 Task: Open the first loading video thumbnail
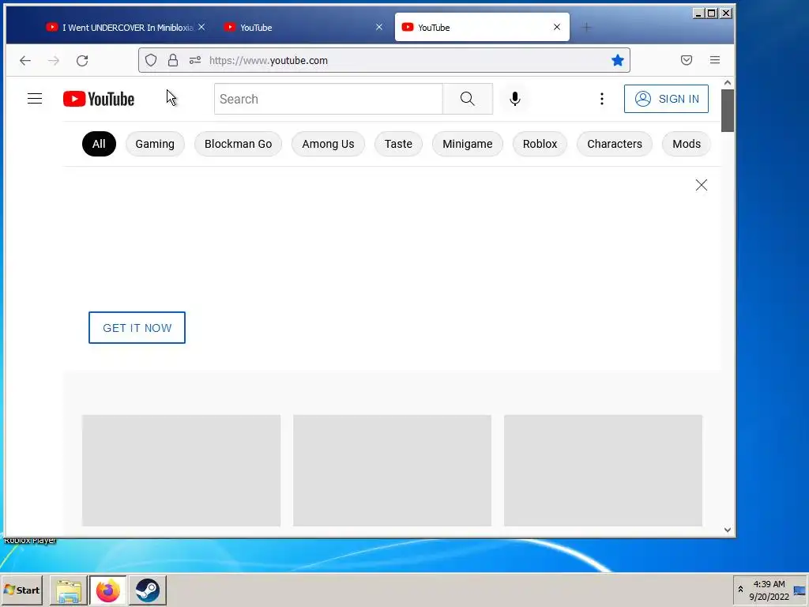tap(181, 470)
